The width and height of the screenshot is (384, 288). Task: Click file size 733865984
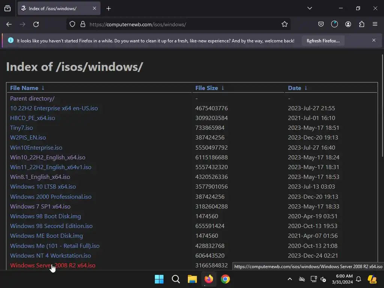(x=210, y=128)
